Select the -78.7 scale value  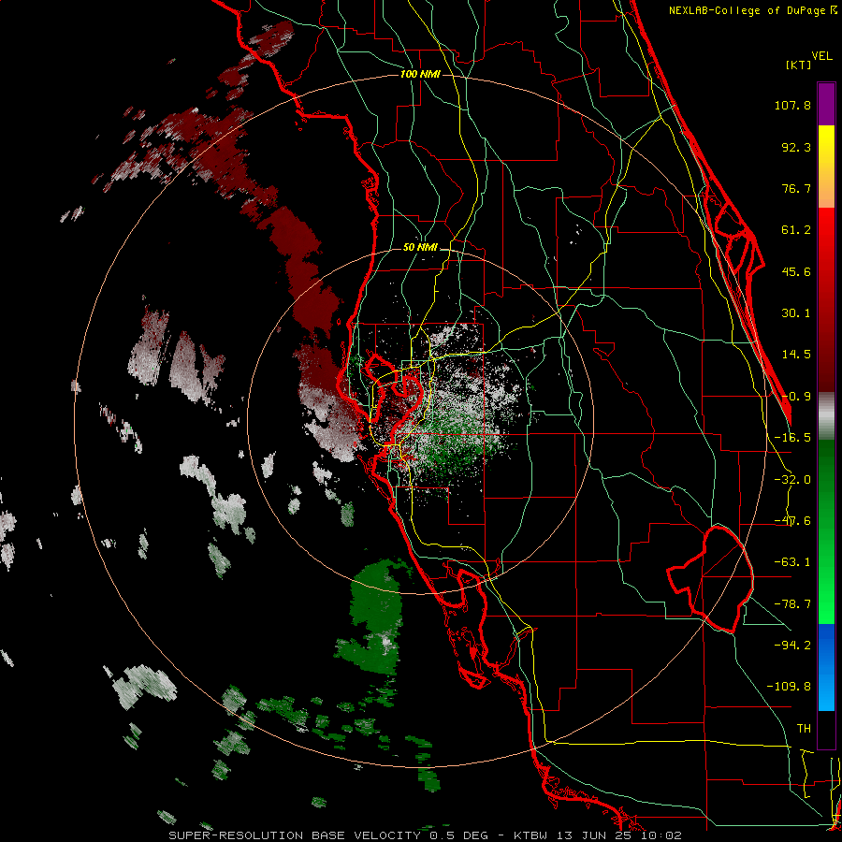[x=792, y=604]
